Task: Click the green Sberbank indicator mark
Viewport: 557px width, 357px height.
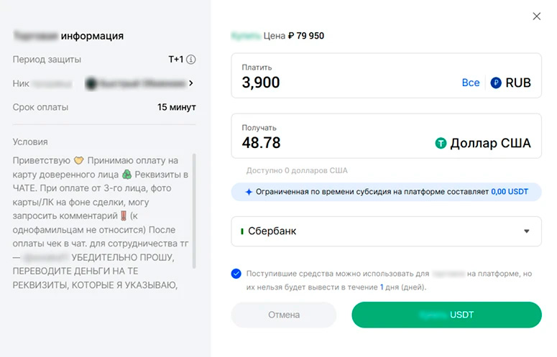Action: pos(241,231)
